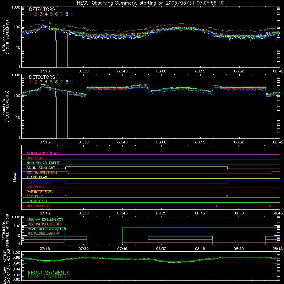
Task: Click the SAA_FLAG label
Action: 35,187
